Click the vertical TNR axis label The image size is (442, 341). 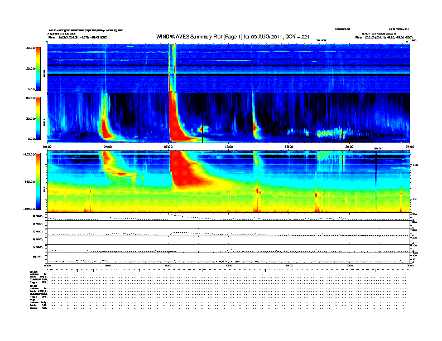[x=44, y=191]
